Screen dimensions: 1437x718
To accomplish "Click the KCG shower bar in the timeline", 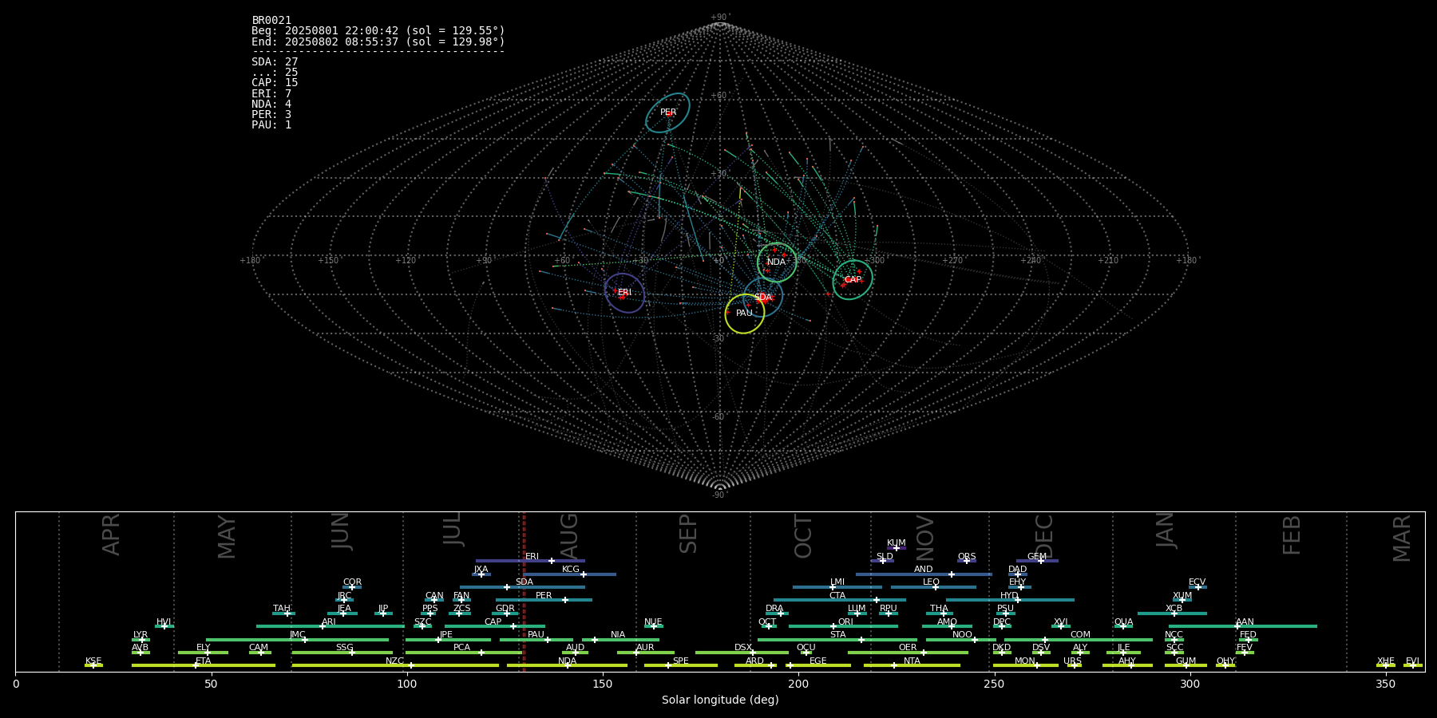I will coord(569,574).
